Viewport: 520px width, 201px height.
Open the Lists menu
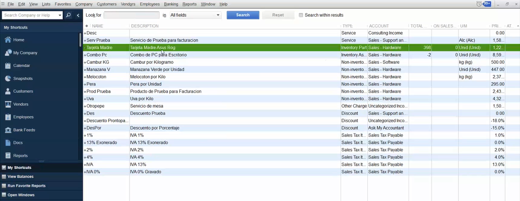click(x=46, y=4)
